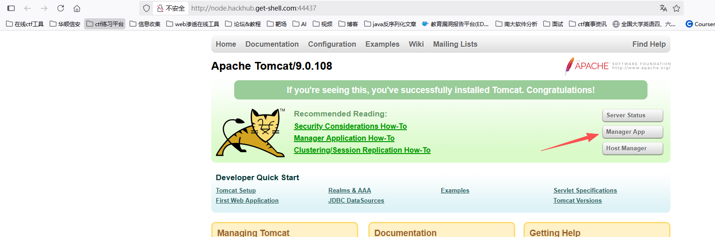Open the AI bookmark folder

point(299,24)
